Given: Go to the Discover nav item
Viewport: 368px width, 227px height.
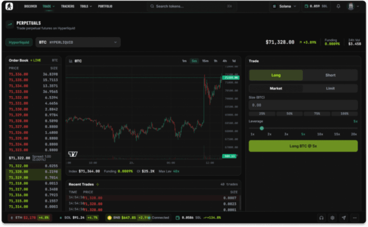Looking at the screenshot, I should (30, 6).
